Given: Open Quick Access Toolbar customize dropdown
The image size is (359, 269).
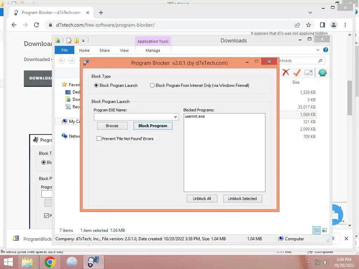Looking at the screenshot, I should pos(83,41).
